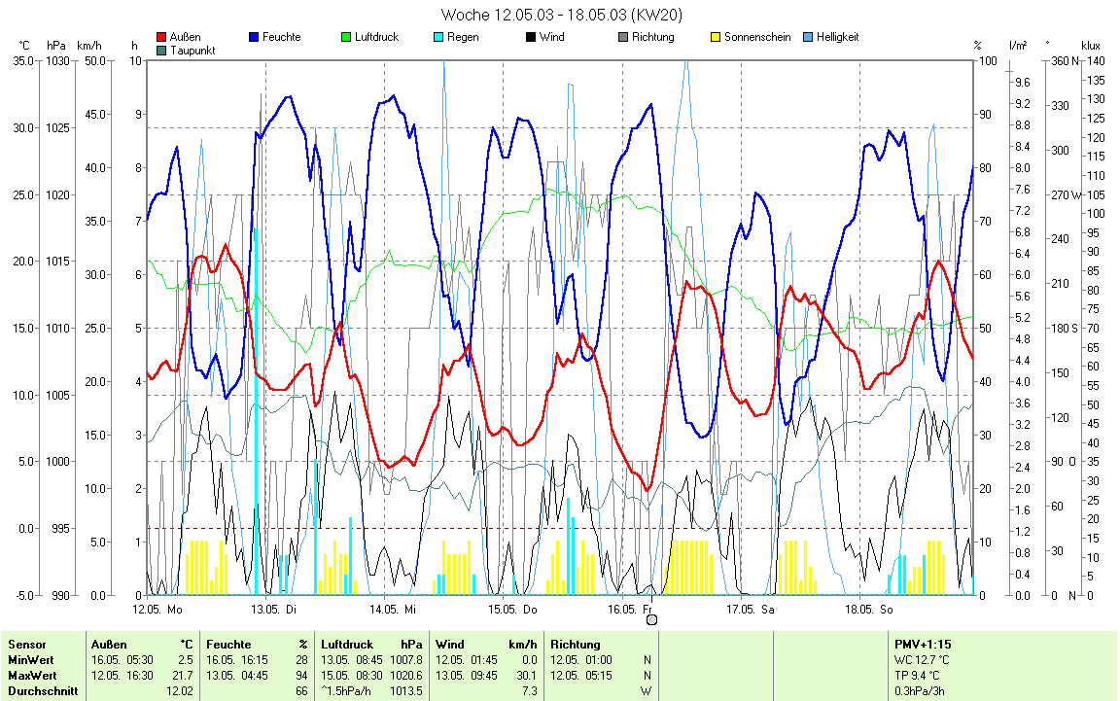This screenshot has height=701, width=1120.
Task: Click the yellow Sonnenschein legend swatch
Action: (716, 37)
